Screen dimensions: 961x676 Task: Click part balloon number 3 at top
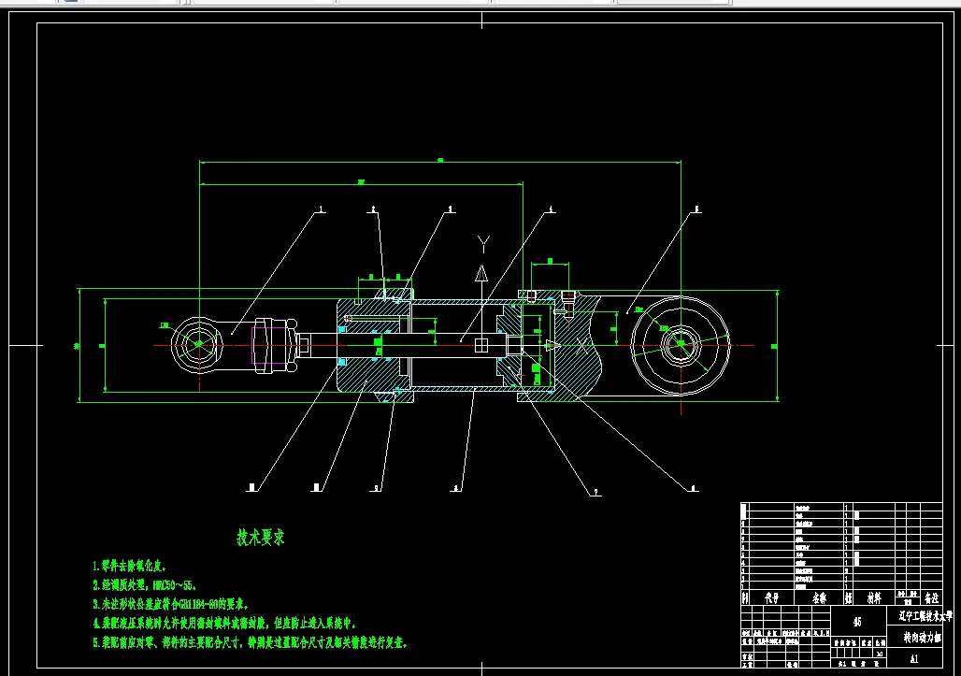(x=451, y=209)
